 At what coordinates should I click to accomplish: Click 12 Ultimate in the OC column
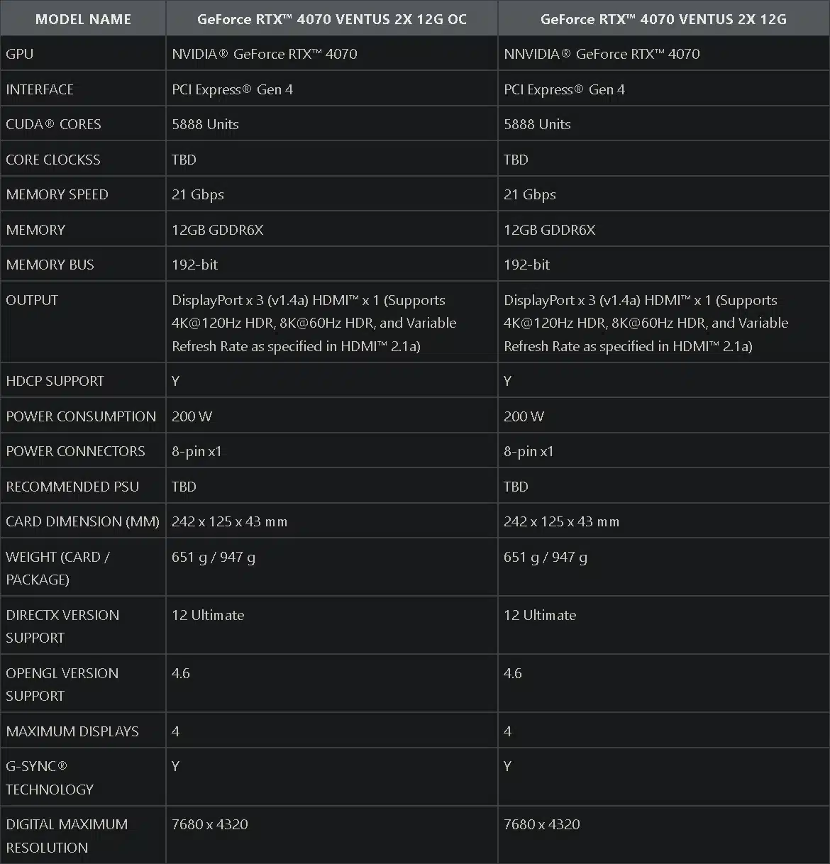pyautogui.click(x=208, y=615)
